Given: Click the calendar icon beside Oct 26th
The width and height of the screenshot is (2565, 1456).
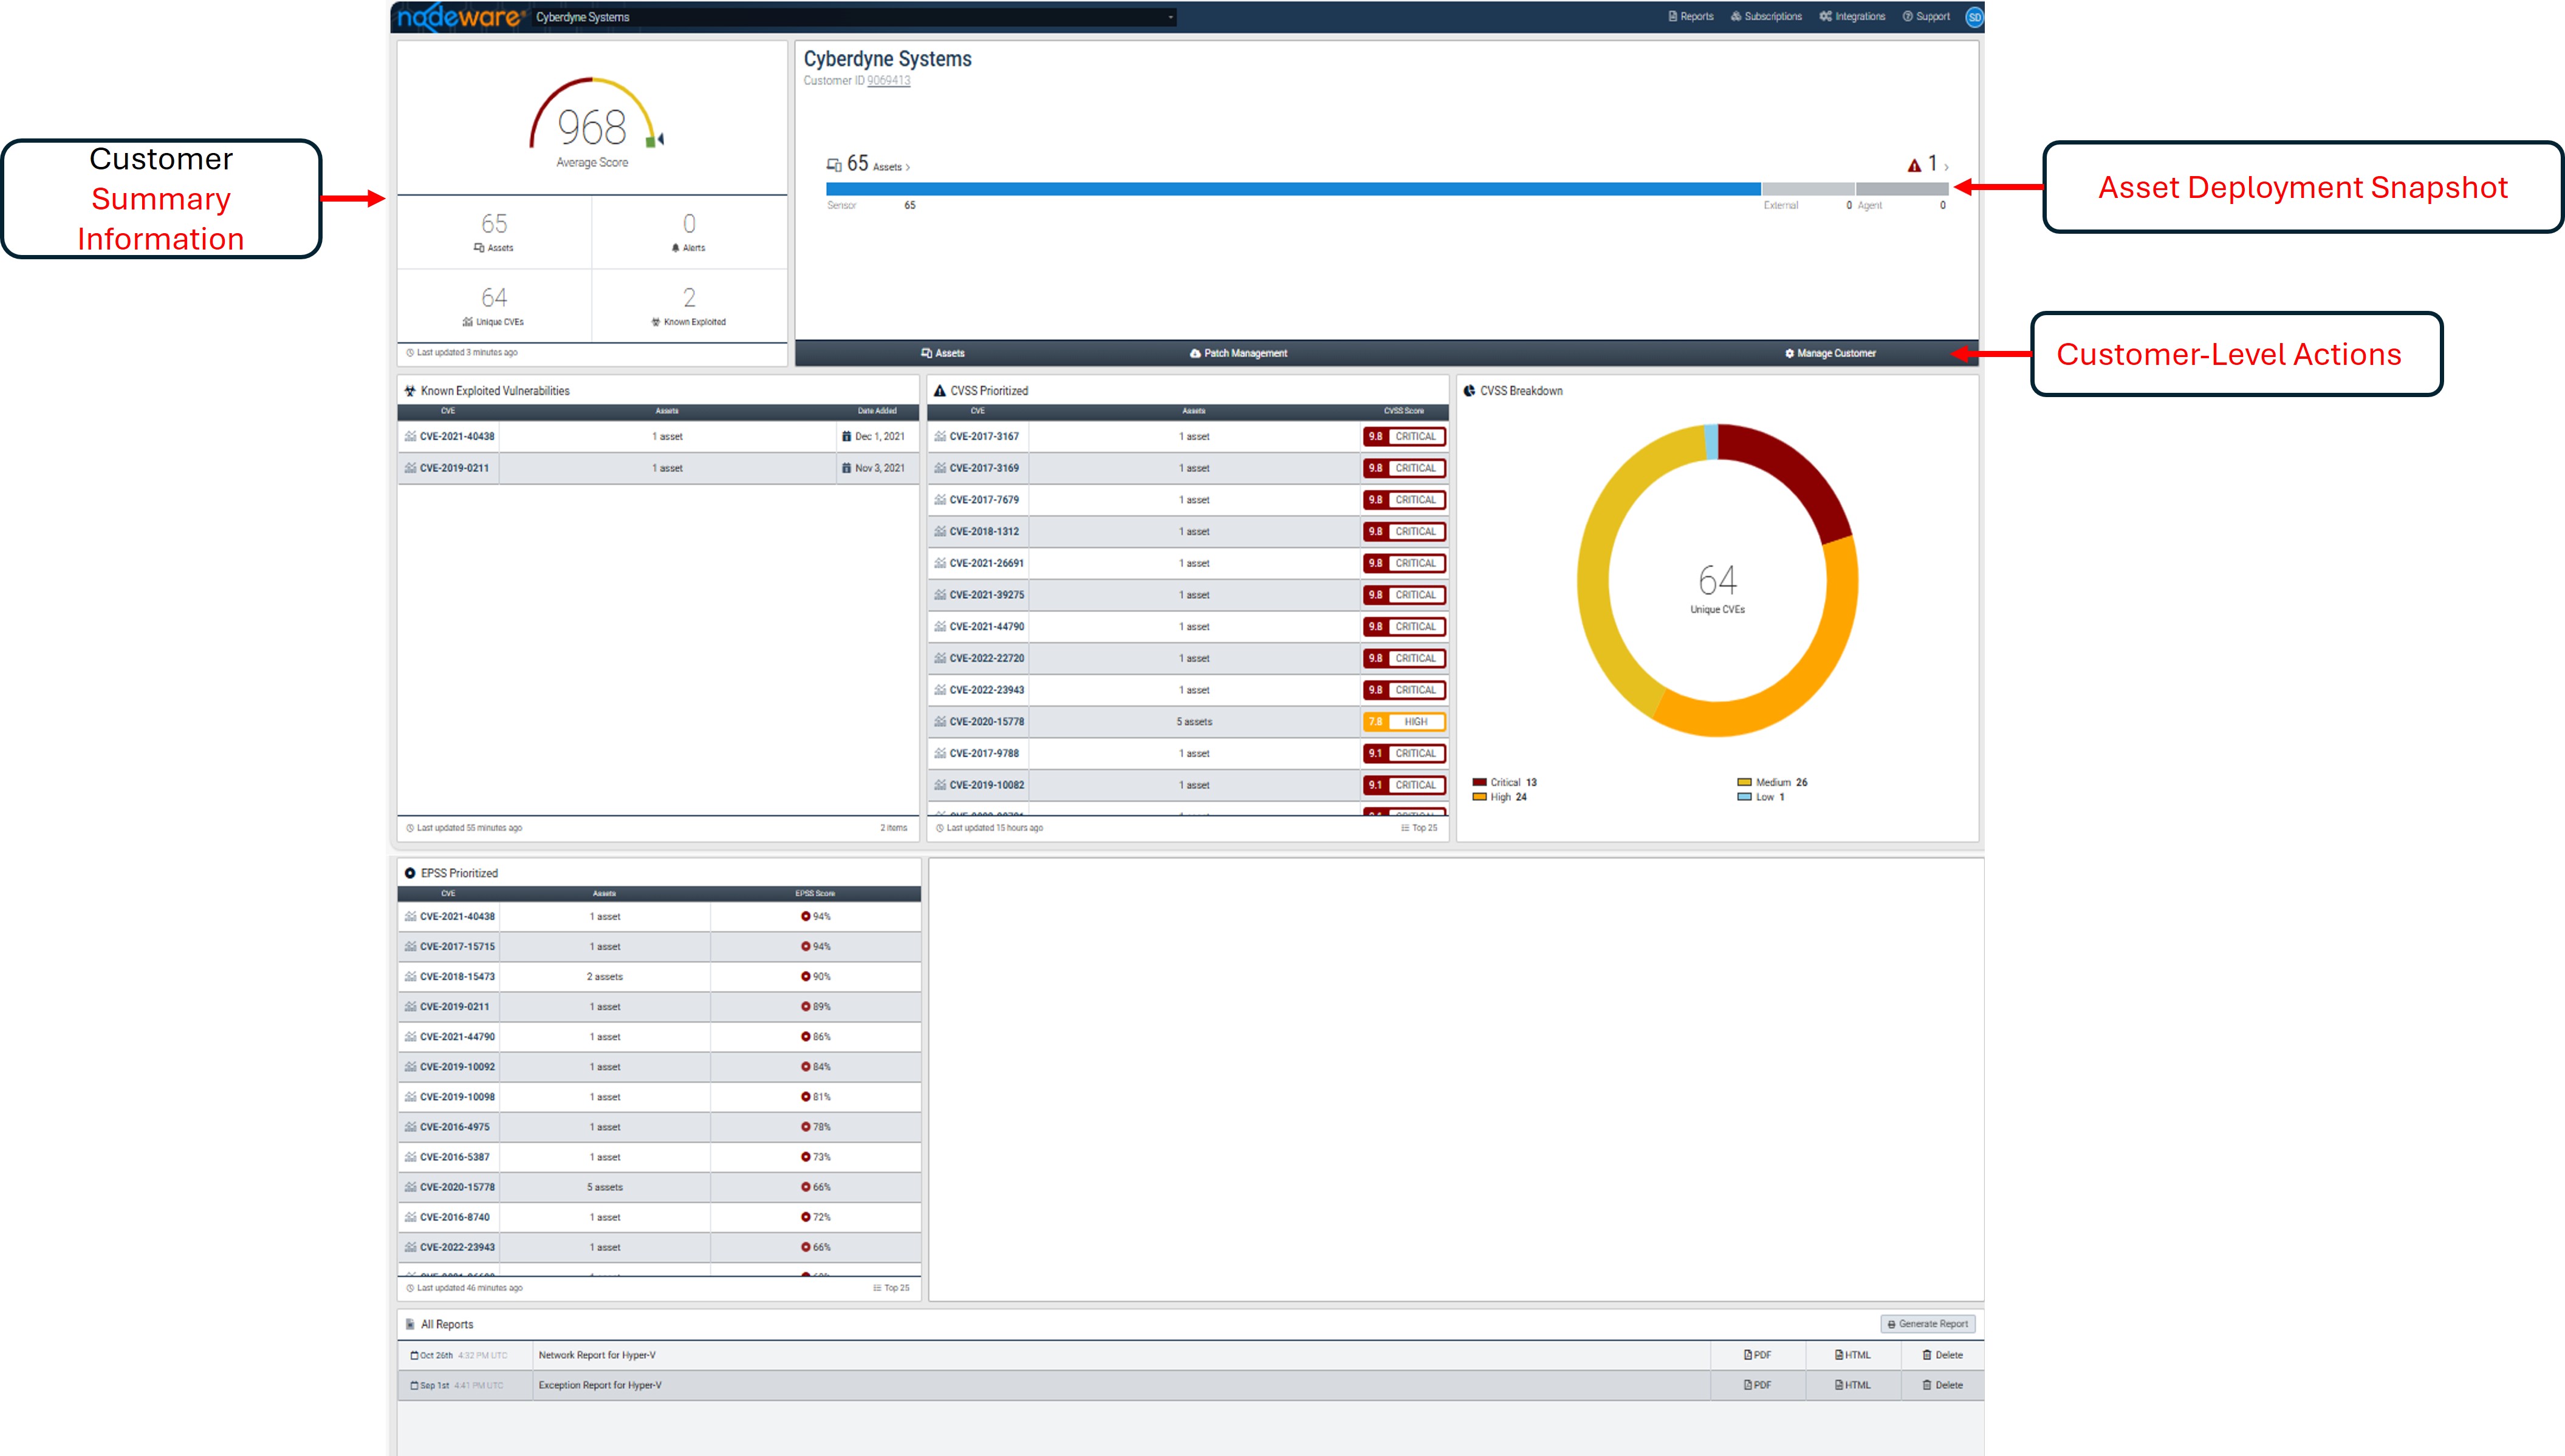Looking at the screenshot, I should tap(414, 1356).
